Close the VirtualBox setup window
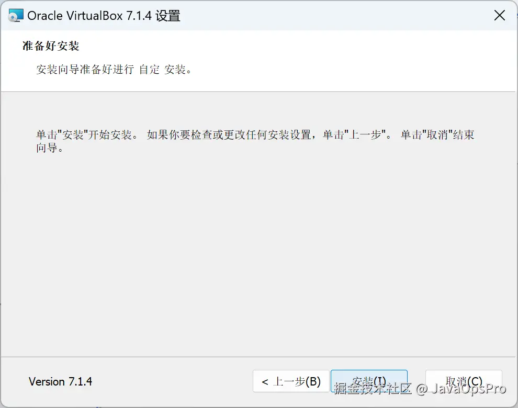518x408 pixels. coord(499,15)
